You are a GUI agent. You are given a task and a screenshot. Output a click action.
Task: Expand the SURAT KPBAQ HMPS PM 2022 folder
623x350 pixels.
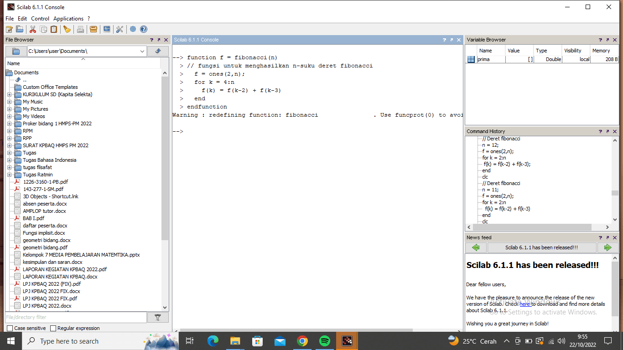pos(9,145)
